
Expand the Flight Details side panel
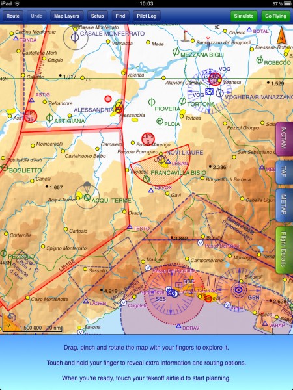(x=284, y=250)
